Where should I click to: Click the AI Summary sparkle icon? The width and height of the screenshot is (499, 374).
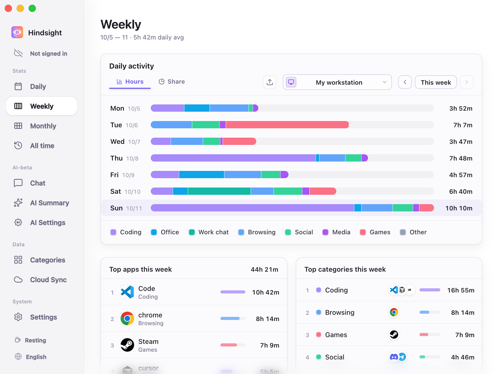(x=18, y=203)
